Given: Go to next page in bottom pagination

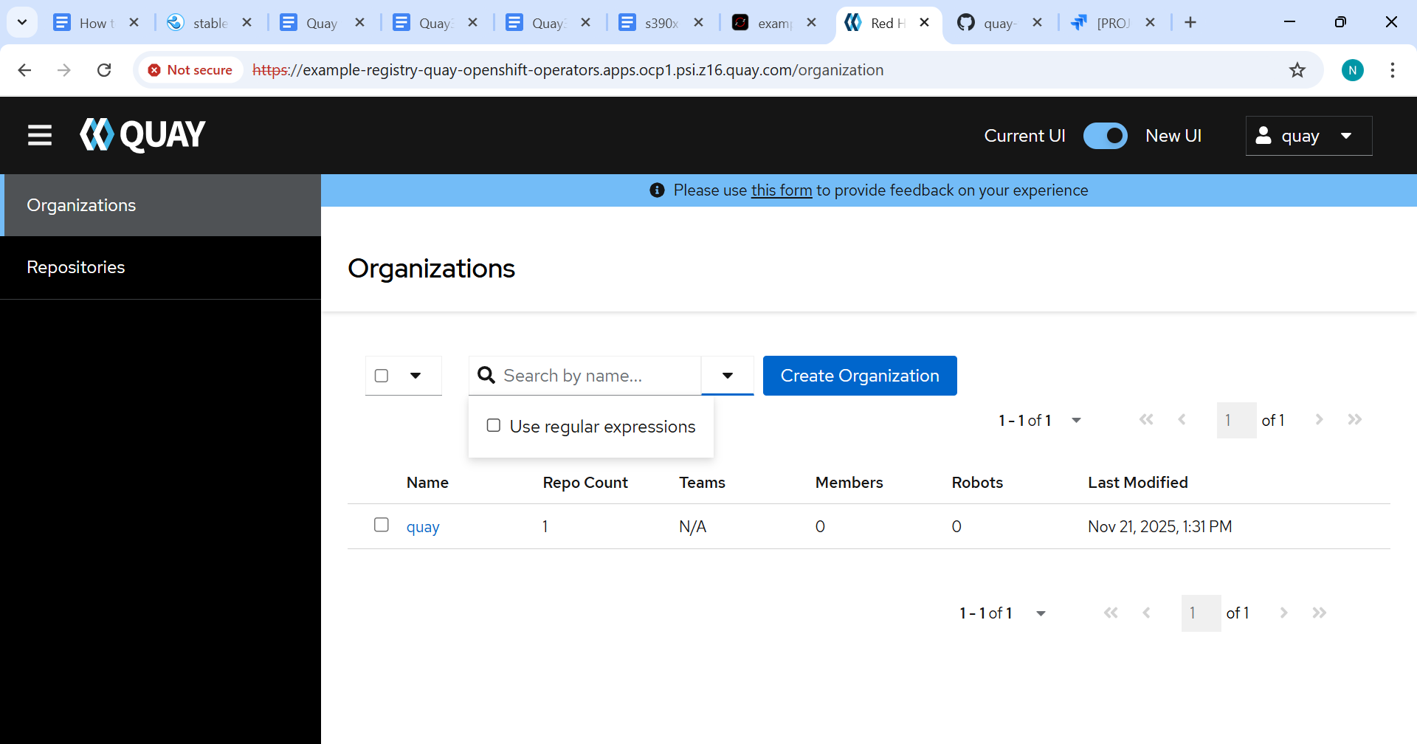Looking at the screenshot, I should 1283,613.
